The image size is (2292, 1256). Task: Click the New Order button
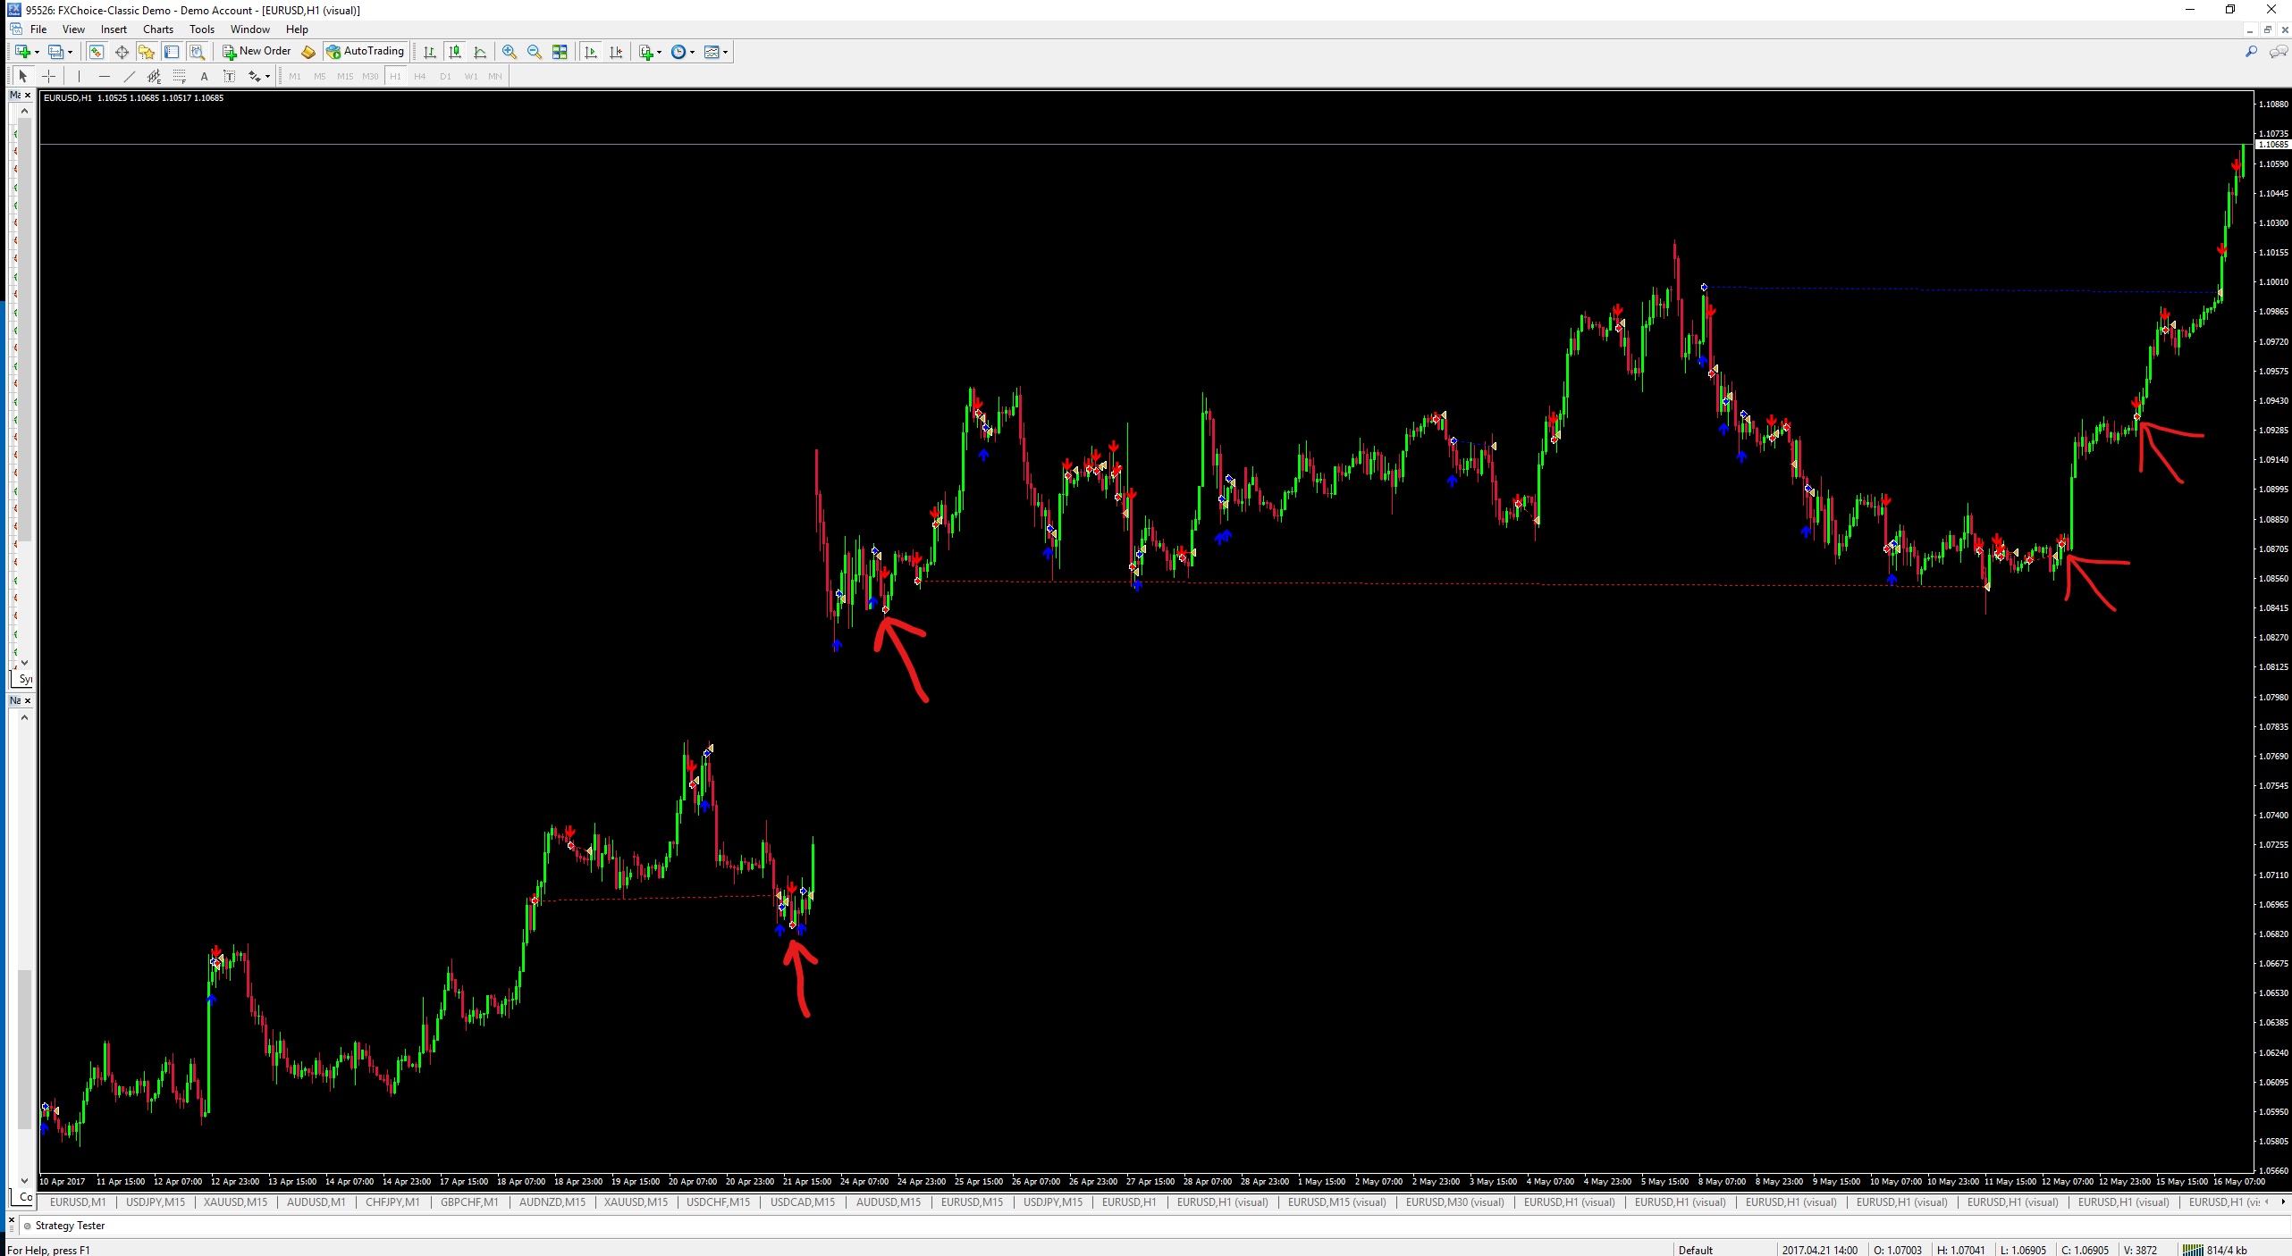coord(257,51)
